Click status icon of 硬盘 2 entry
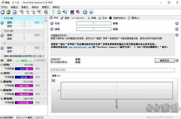This screenshot has height=119, width=181. (x=2, y=48)
